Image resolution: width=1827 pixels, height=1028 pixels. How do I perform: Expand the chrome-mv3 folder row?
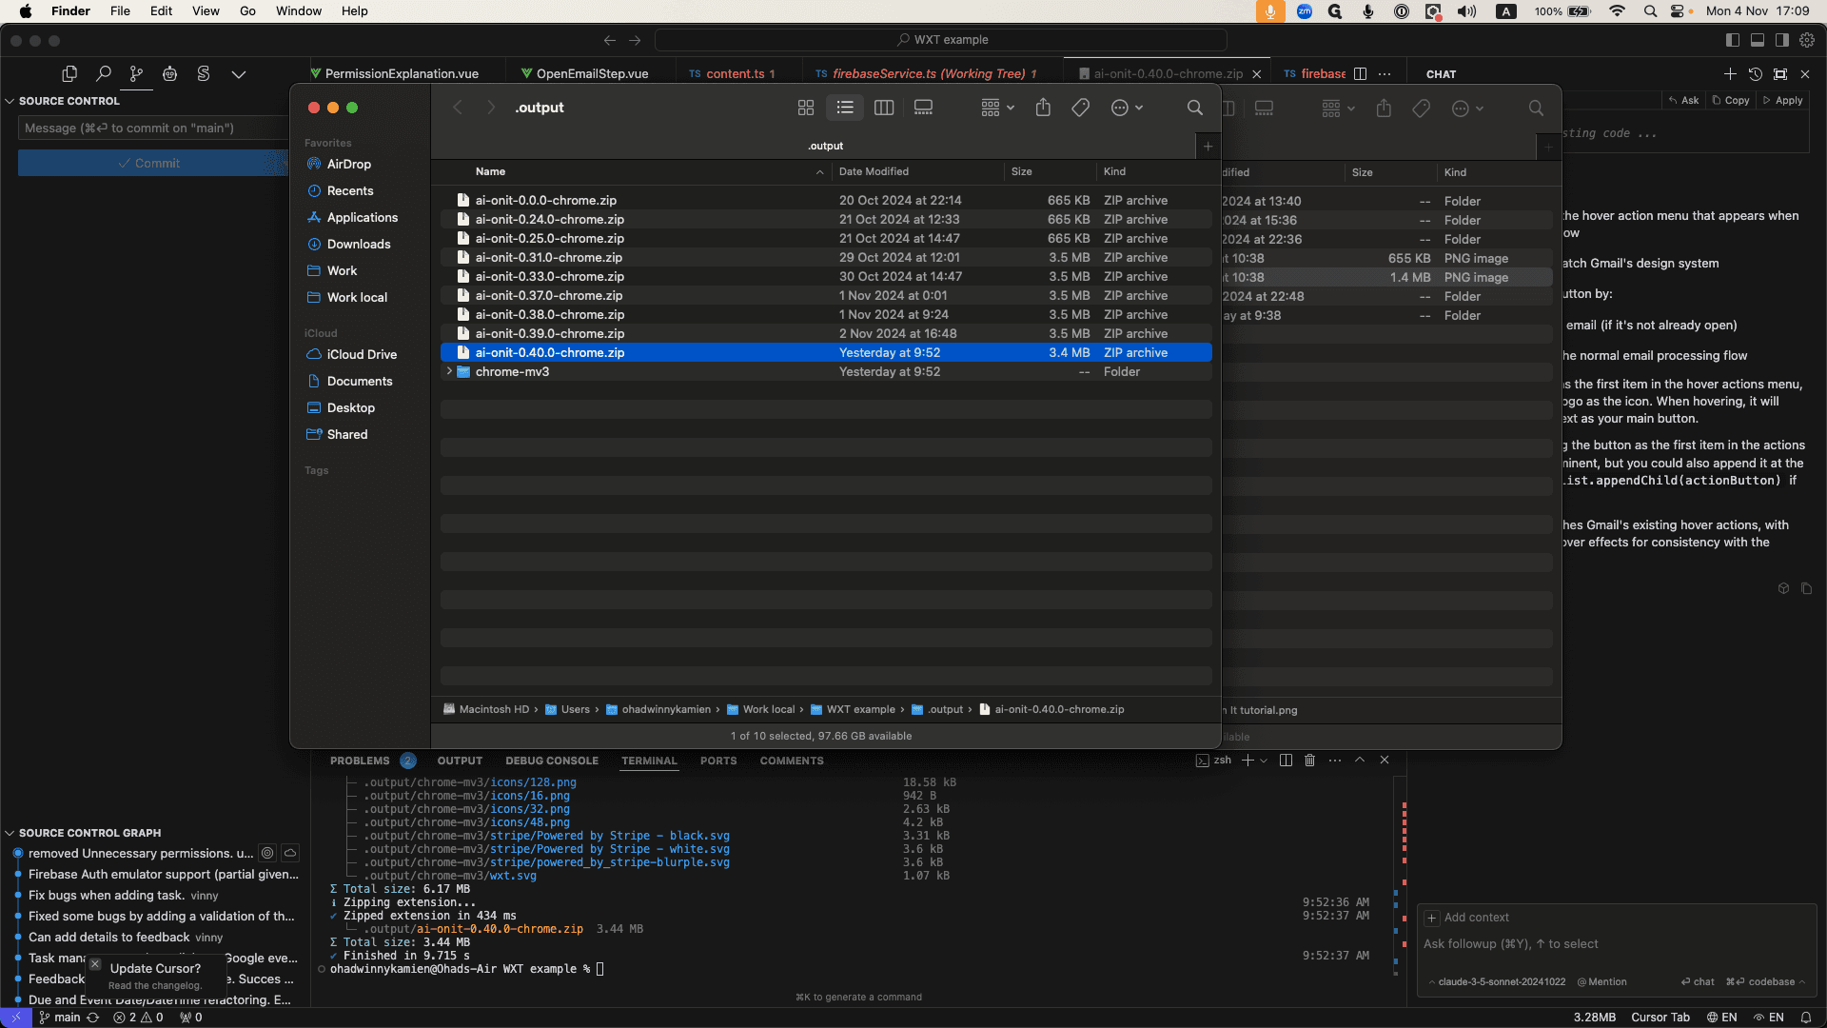point(449,372)
